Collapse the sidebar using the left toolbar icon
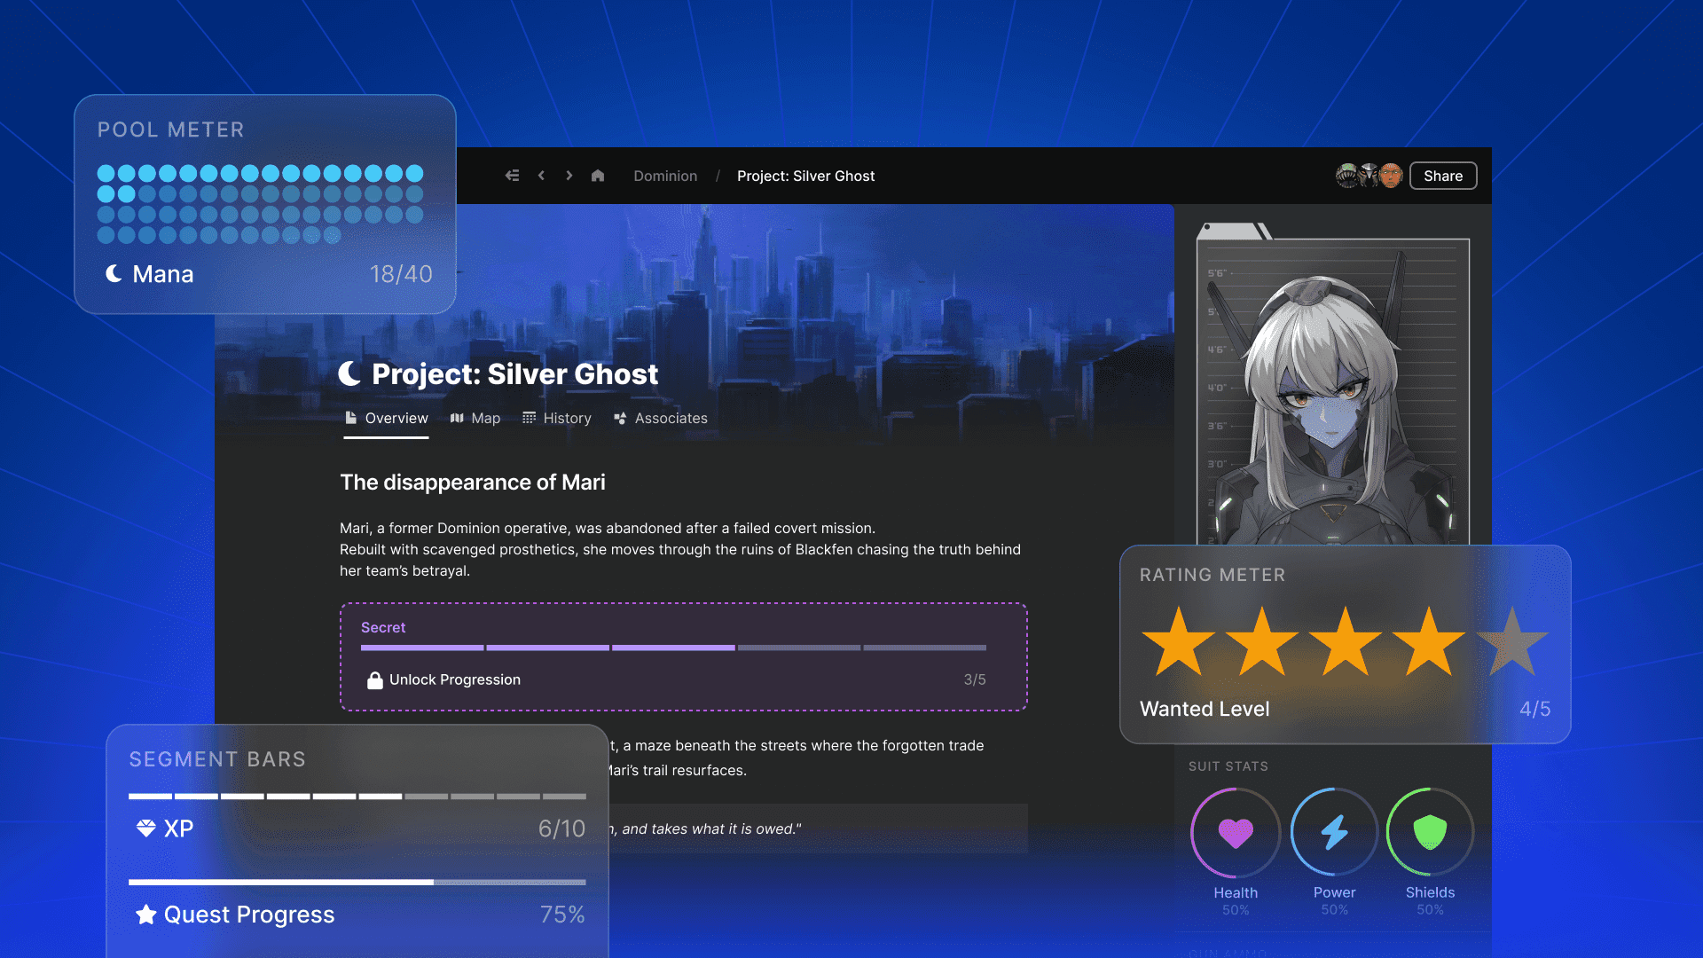 click(512, 176)
